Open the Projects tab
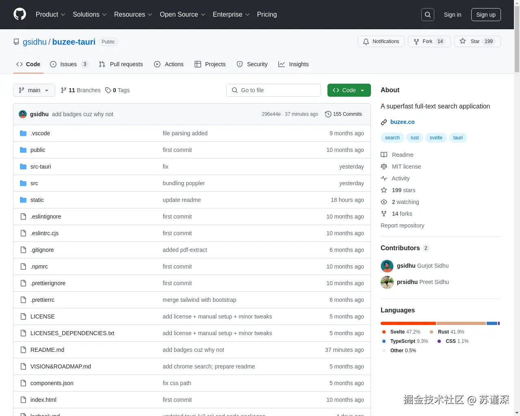The width and height of the screenshot is (520, 416). (210, 64)
